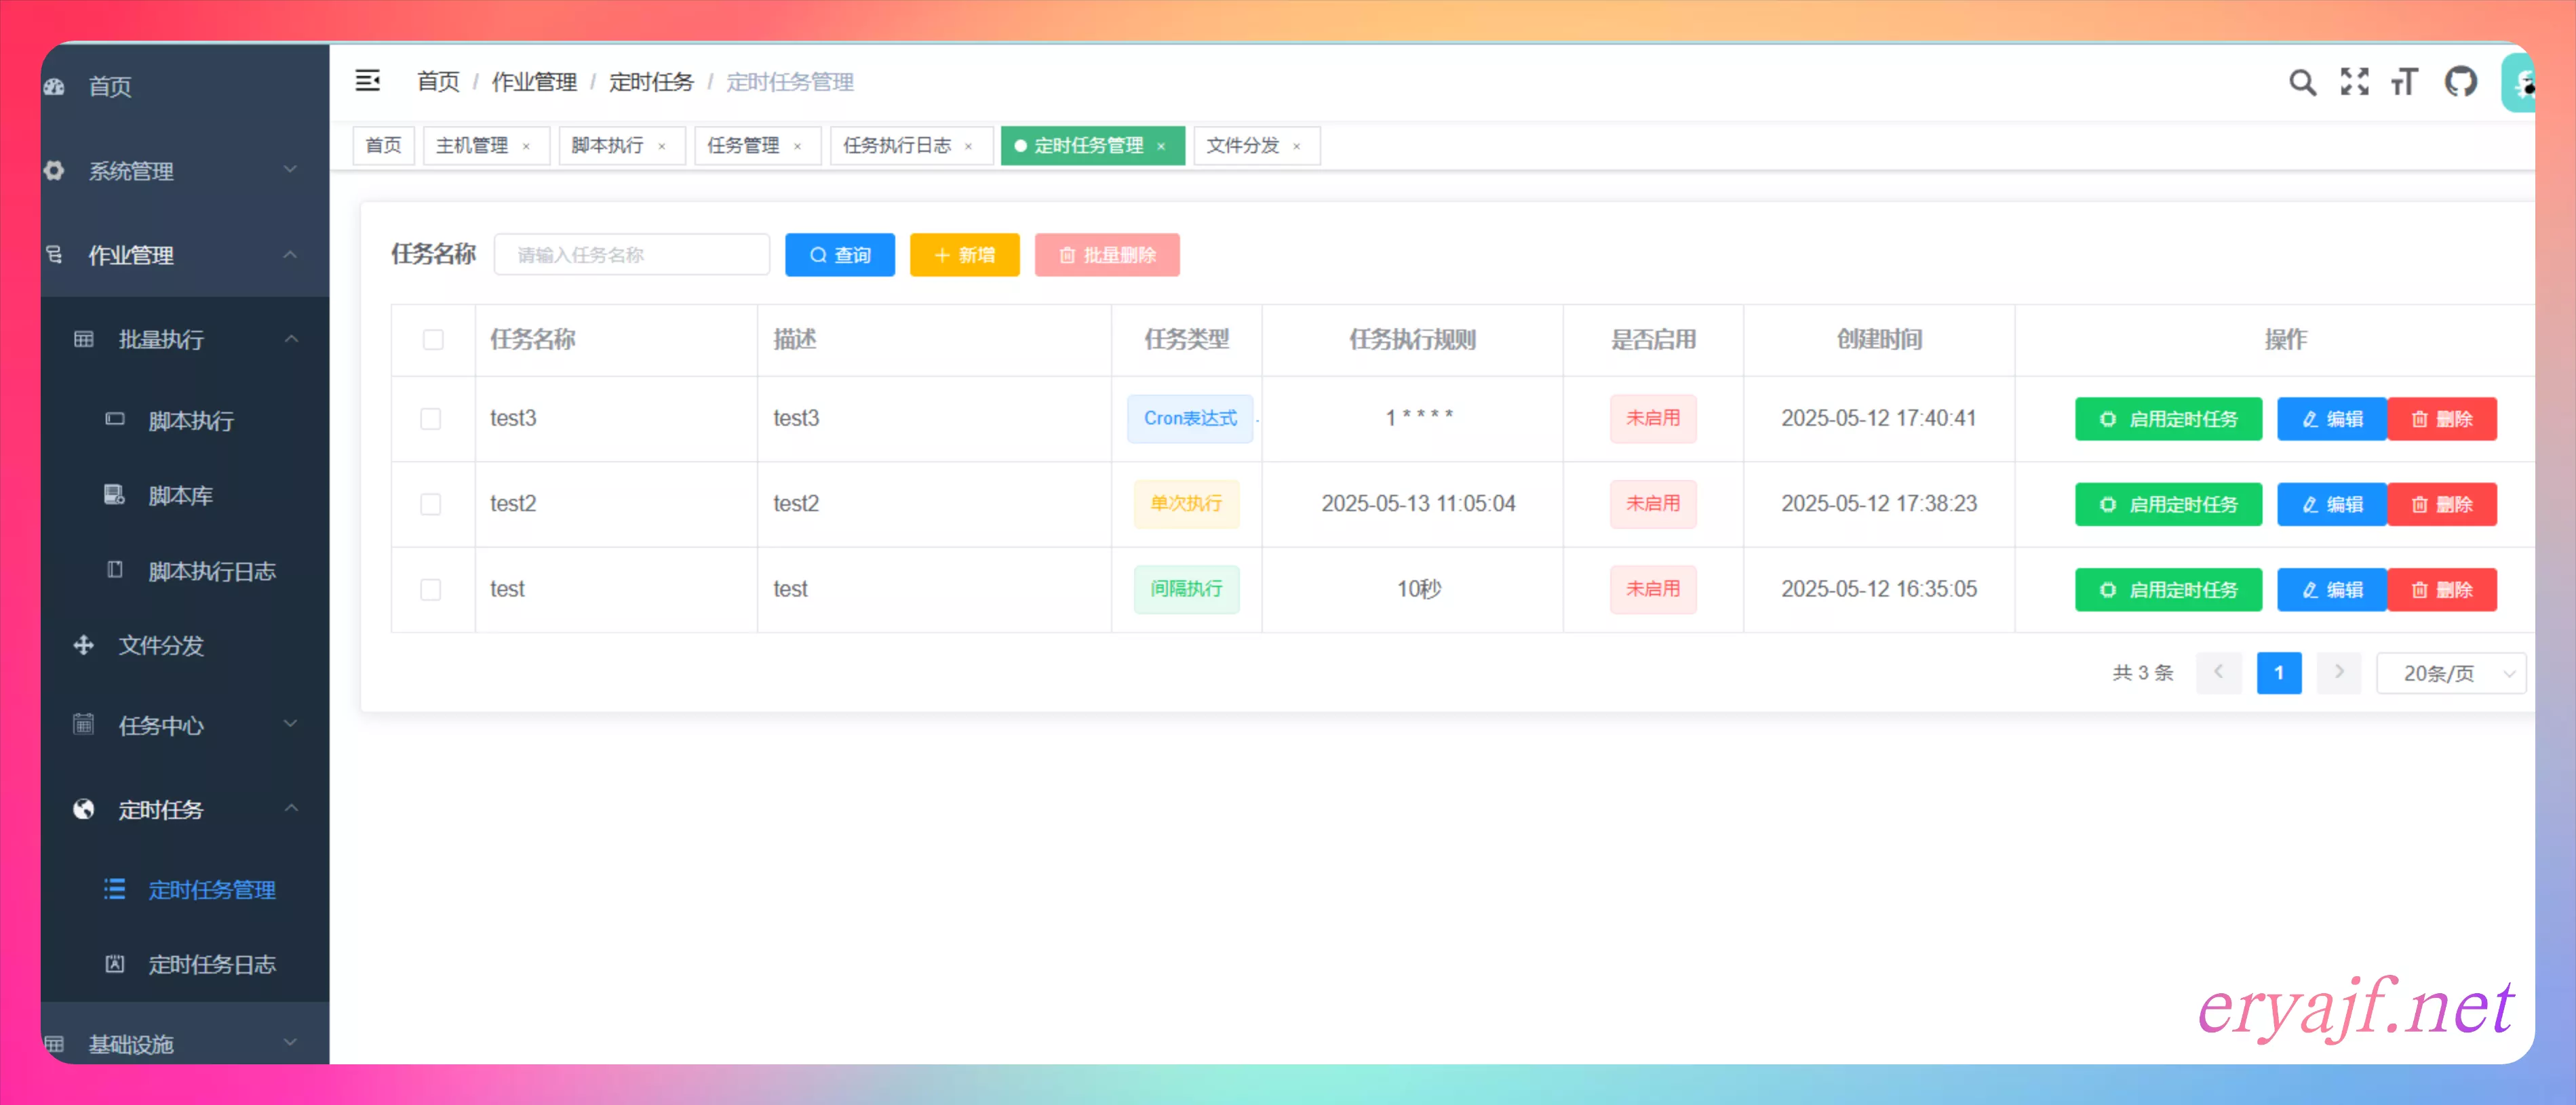Click the calendar icon beside 任务中心
Screen dimensions: 2576x1105
click(x=84, y=724)
